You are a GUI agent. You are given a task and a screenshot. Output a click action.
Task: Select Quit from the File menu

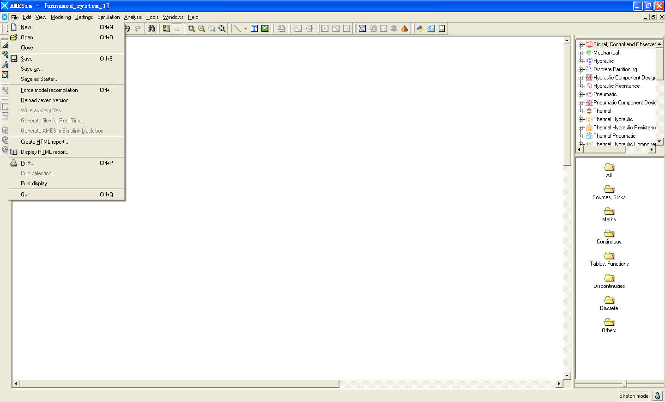point(67,195)
